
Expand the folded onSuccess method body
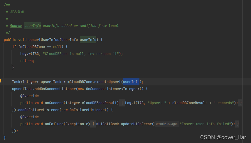click(122, 103)
